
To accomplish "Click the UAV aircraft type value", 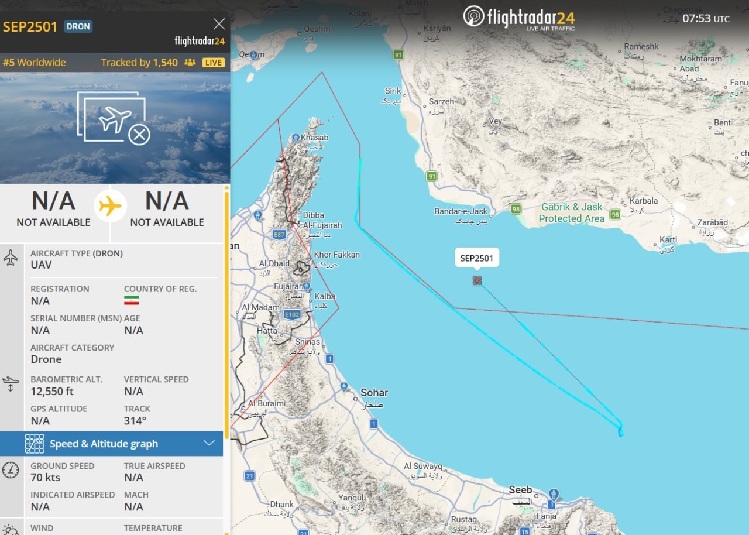I will pos(41,265).
